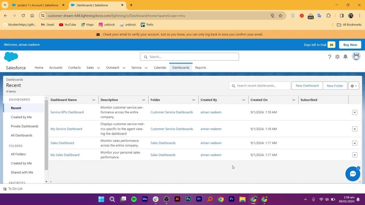Open Setup gear icon in header
This screenshot has height=205, width=365.
[x=337, y=57]
